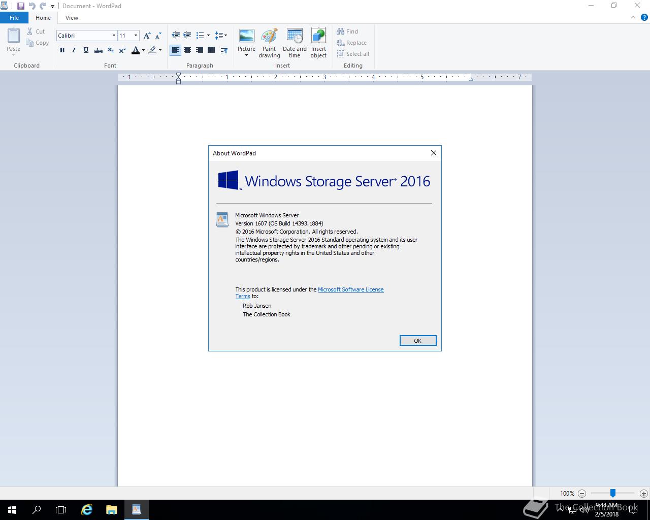Apply Superscript formatting
The image size is (650, 520).
click(122, 50)
